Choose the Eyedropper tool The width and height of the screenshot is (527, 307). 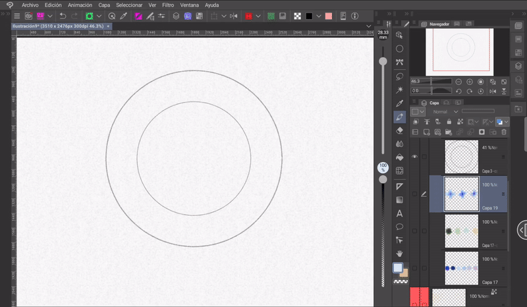tap(399, 103)
